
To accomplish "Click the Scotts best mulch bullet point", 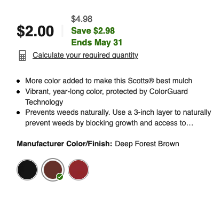I will click(x=108, y=81).
